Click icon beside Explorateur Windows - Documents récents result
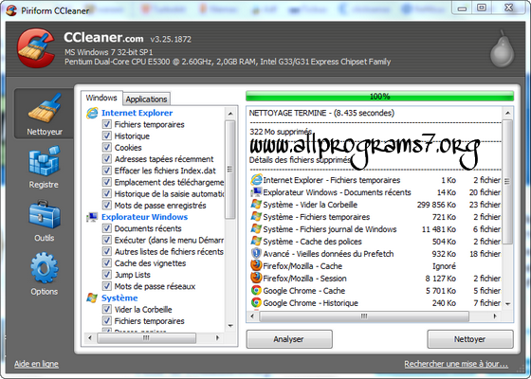Screen dimensions: 531x379 point(256,192)
